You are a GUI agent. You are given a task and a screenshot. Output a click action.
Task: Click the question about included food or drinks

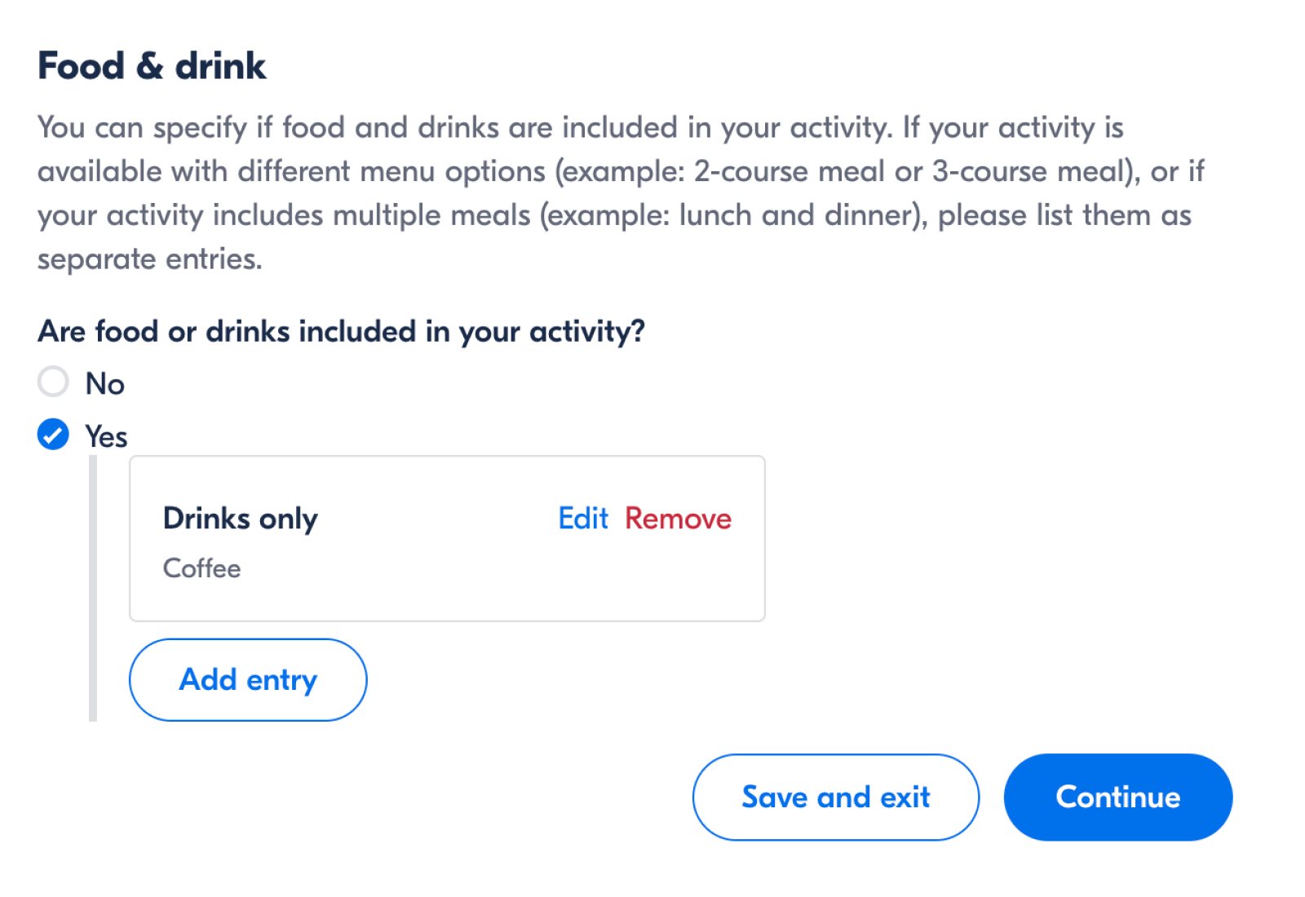coord(341,331)
